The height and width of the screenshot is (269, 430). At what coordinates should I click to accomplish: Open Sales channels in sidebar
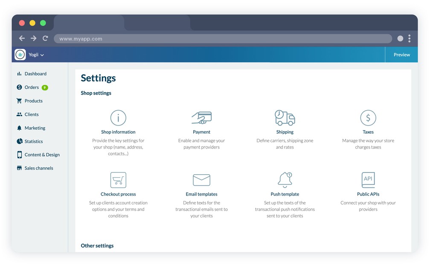click(x=39, y=168)
